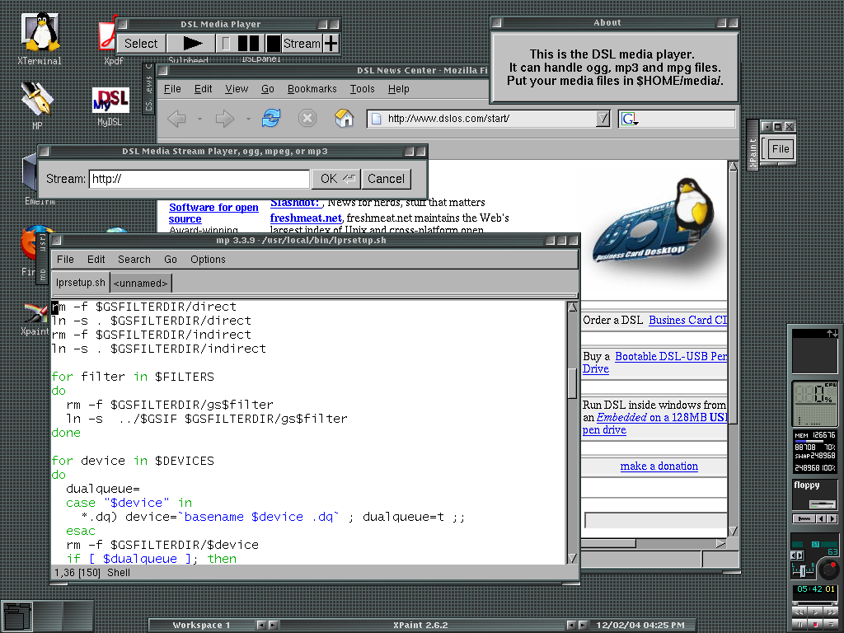
Task: Click the Firefox Stop loading button
Action: [x=307, y=118]
